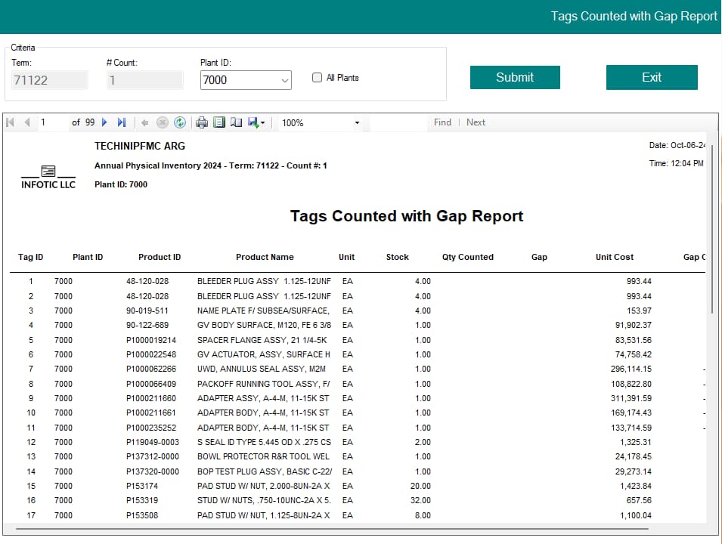Click the vertical scrollbar of report

(x=713, y=230)
